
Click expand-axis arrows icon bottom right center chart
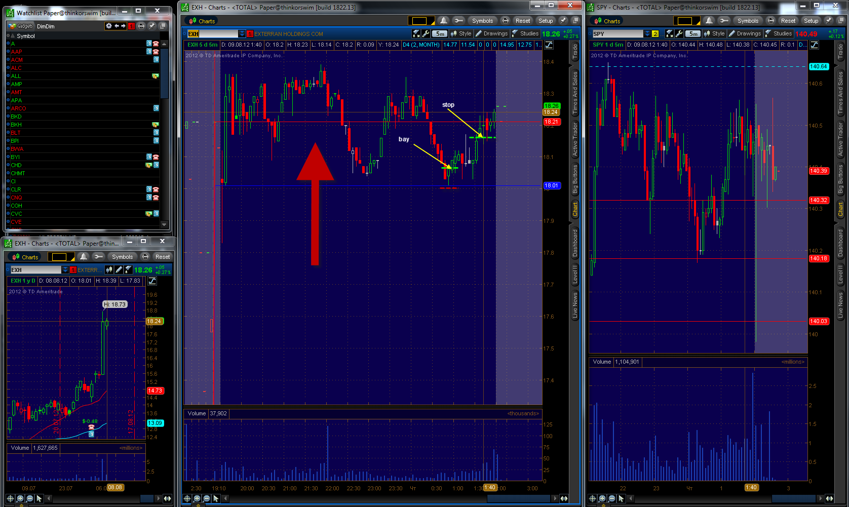[564, 498]
